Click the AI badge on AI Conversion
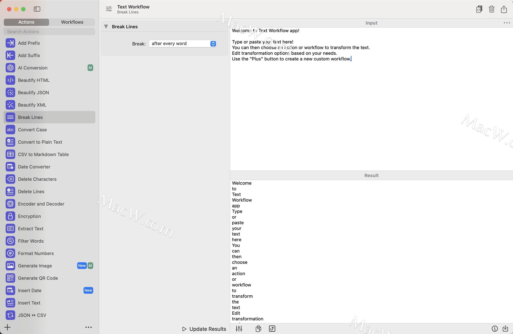This screenshot has width=513, height=334. coord(90,68)
